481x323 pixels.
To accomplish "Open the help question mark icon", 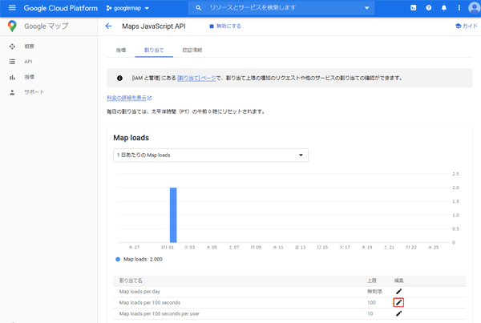I will [x=429, y=8].
